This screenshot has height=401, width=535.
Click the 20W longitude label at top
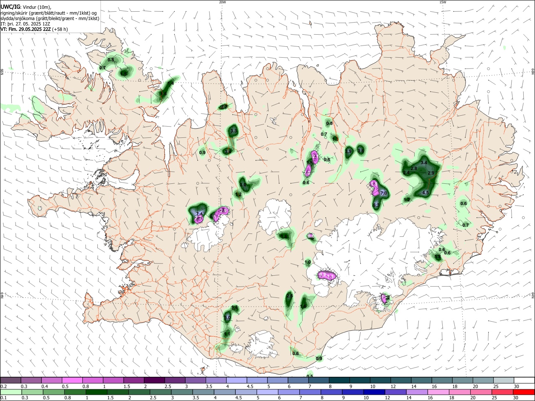tap(223, 2)
